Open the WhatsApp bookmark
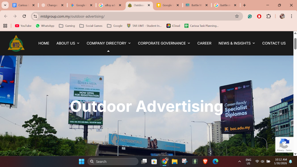Image resolution: width=297 pixels, height=167 pixels. (45, 26)
